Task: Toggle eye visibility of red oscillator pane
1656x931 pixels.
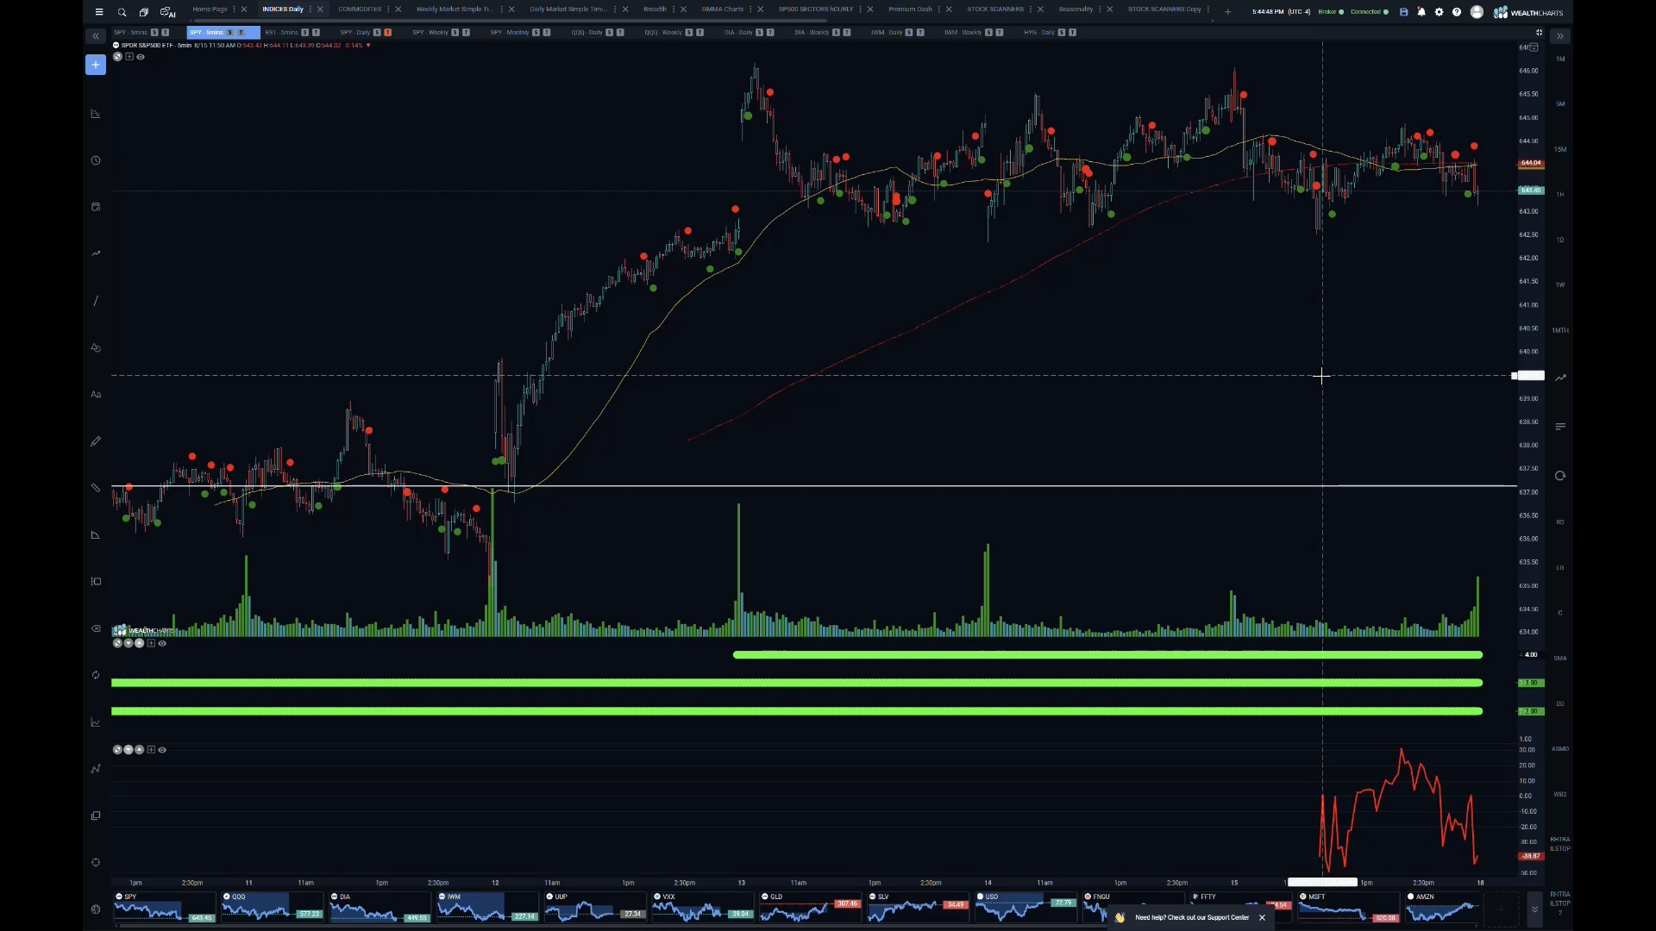Action: pos(162,750)
